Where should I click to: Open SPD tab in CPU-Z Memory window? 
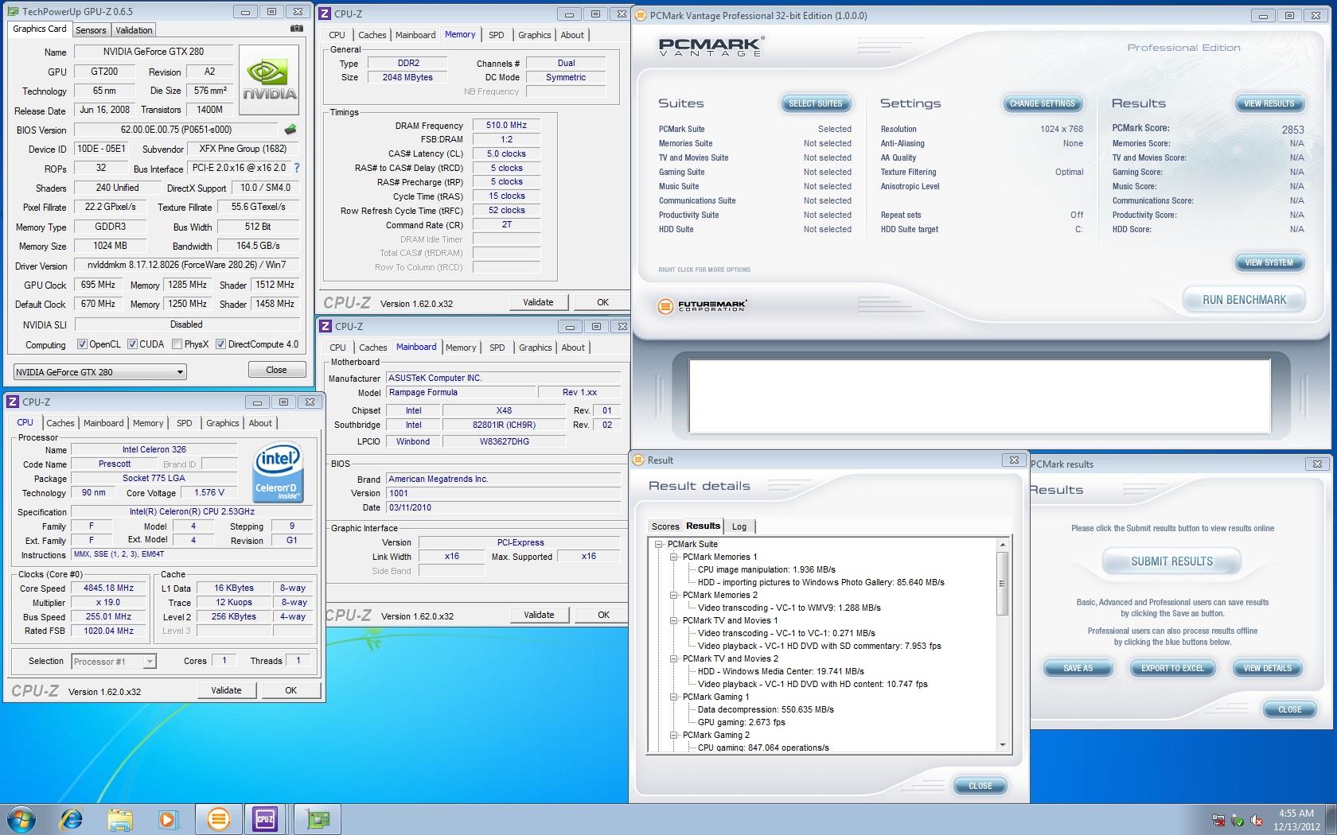[497, 35]
